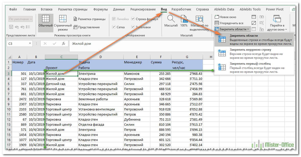Switch to the Данные tab
This screenshot has width=301, height=157.
tap(119, 9)
